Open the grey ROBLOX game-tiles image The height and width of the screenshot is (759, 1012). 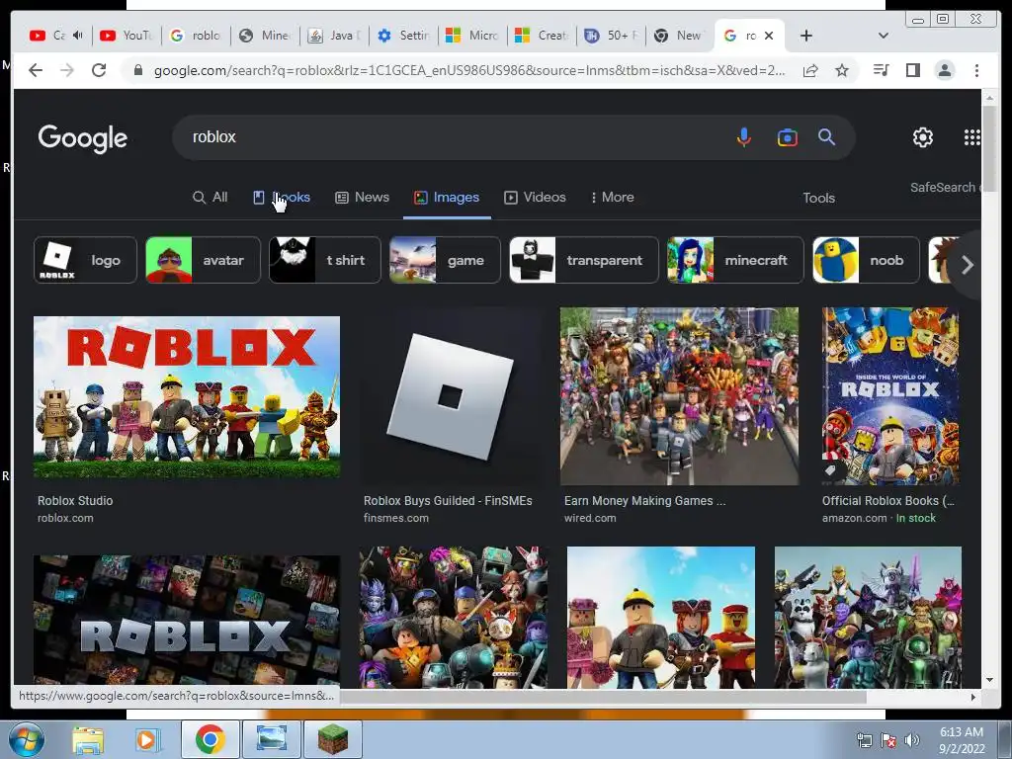pos(187,620)
